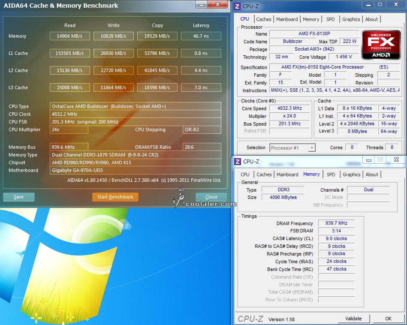Select the CPU tab in top CPU-Z window
Screen dimensions: 407x325
[x=244, y=19]
